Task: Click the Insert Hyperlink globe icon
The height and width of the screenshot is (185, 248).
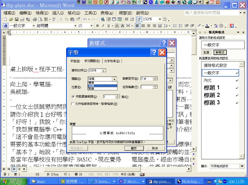Action: point(103,19)
